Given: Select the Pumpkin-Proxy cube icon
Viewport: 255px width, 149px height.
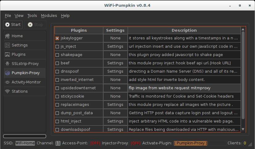Looking at the screenshot, I should pyautogui.click(x=7, y=73).
